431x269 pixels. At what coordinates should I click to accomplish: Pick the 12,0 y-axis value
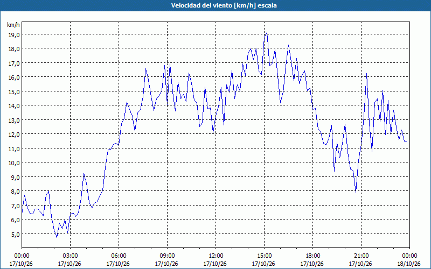[x=14, y=135]
